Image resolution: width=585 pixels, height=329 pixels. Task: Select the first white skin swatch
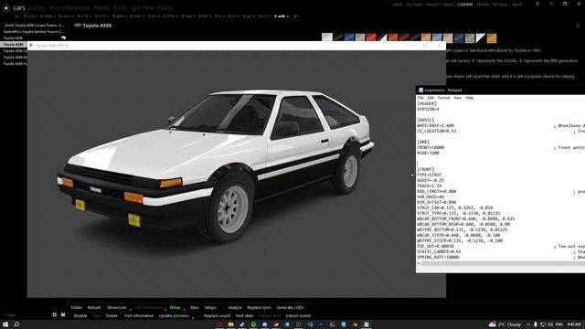[327, 37]
